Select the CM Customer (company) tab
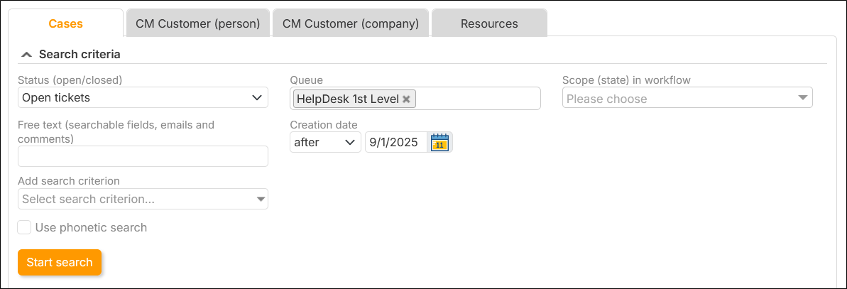The image size is (847, 289). coord(351,23)
